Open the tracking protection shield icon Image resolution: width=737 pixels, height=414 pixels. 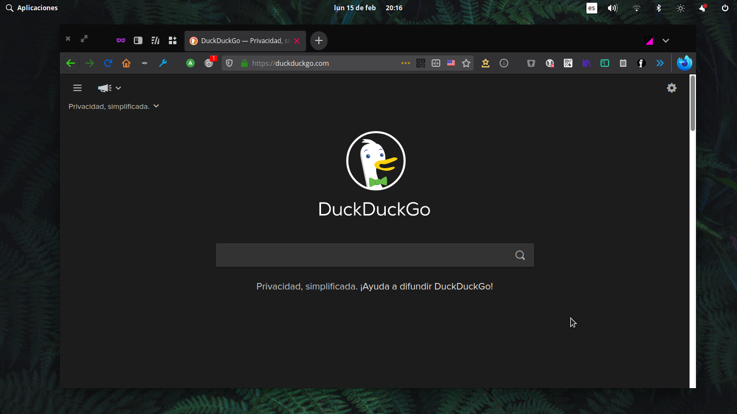[x=229, y=63]
